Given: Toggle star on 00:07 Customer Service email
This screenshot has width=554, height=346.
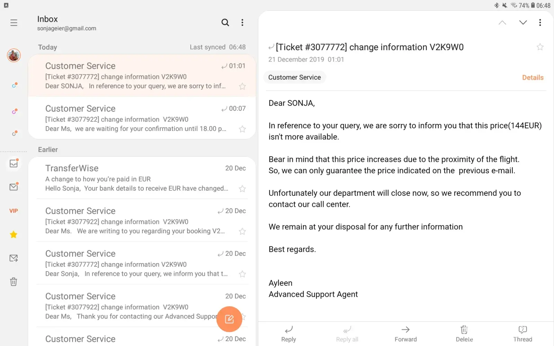Looking at the screenshot, I should 242,129.
